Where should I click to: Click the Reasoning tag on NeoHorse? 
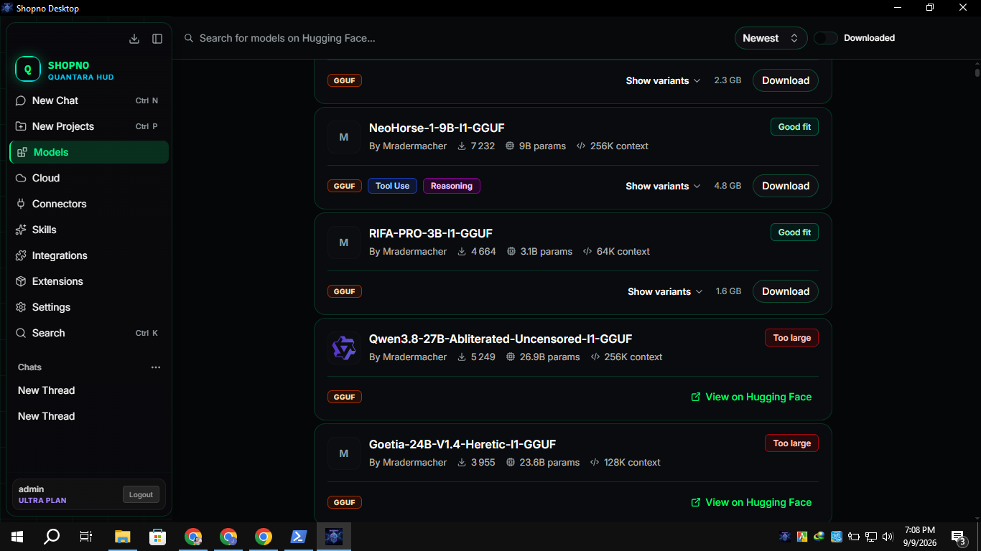click(x=452, y=186)
